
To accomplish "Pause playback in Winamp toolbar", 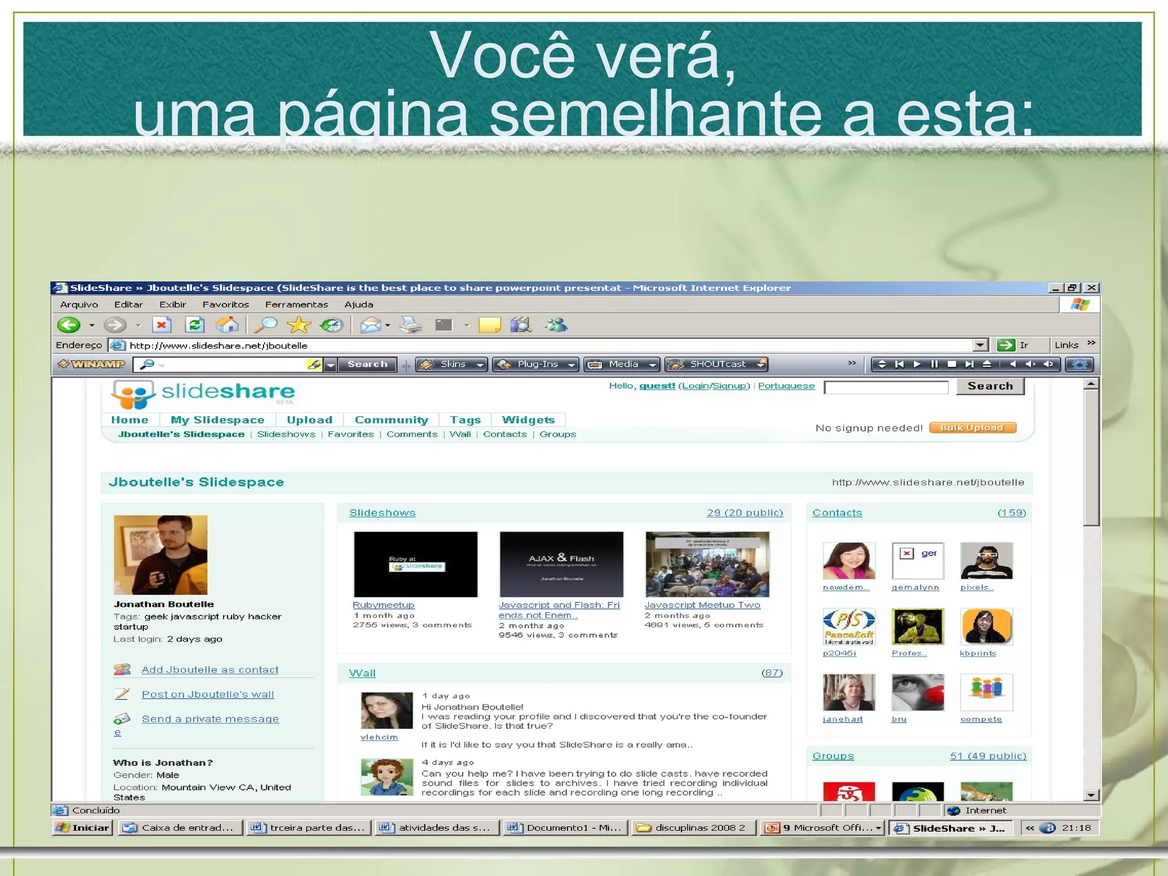I will click(x=934, y=364).
